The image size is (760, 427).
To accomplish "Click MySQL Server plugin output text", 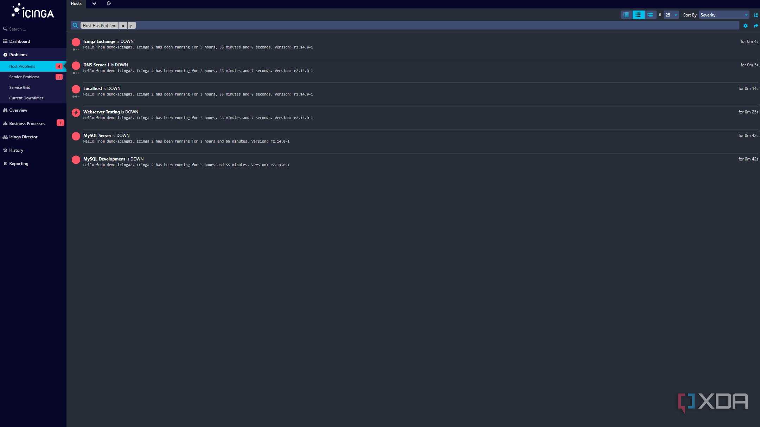I will (186, 141).
